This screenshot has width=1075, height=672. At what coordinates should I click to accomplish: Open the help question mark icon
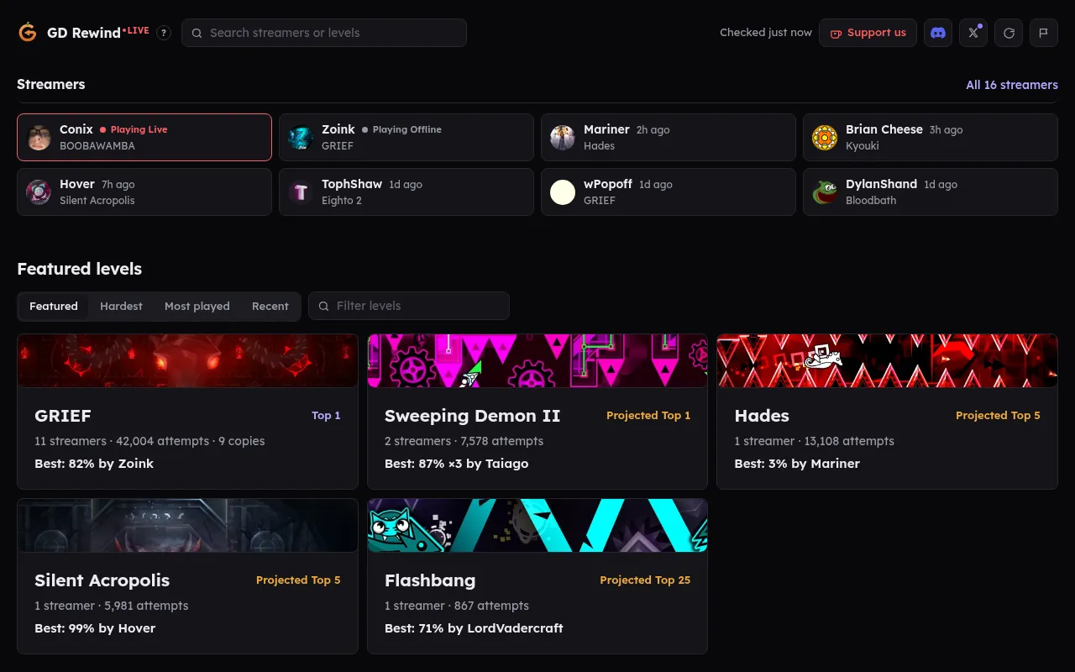(165, 33)
